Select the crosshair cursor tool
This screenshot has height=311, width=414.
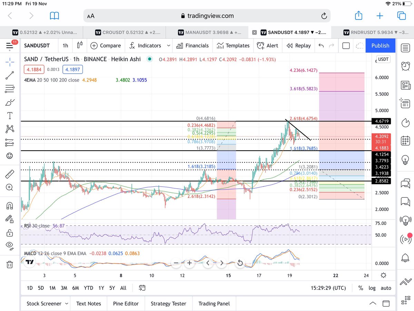coord(10,62)
